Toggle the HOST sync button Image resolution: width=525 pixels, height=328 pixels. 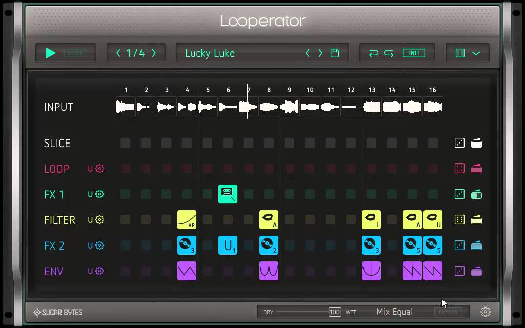75,53
